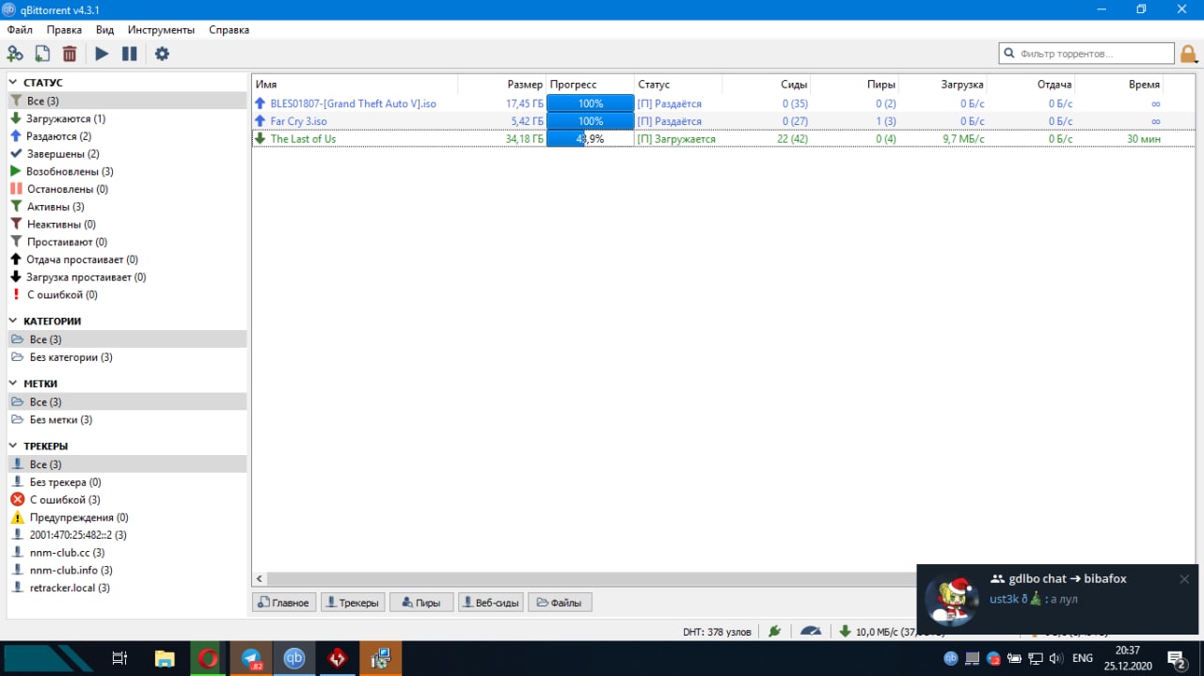
Task: Switch to the Пиры tab at bottom
Action: [x=421, y=603]
